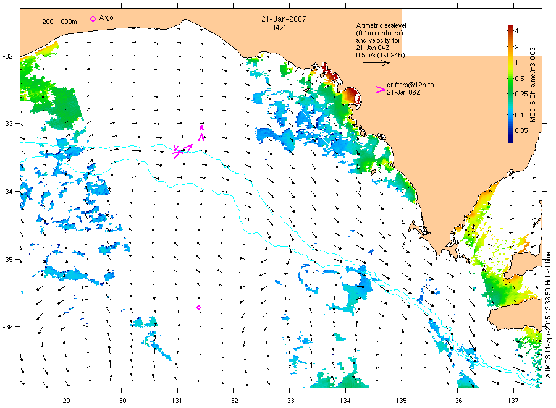This screenshot has width=556, height=408.
Task: Click the Argo float circle near 131.4E, -35.7
Action: click(198, 308)
